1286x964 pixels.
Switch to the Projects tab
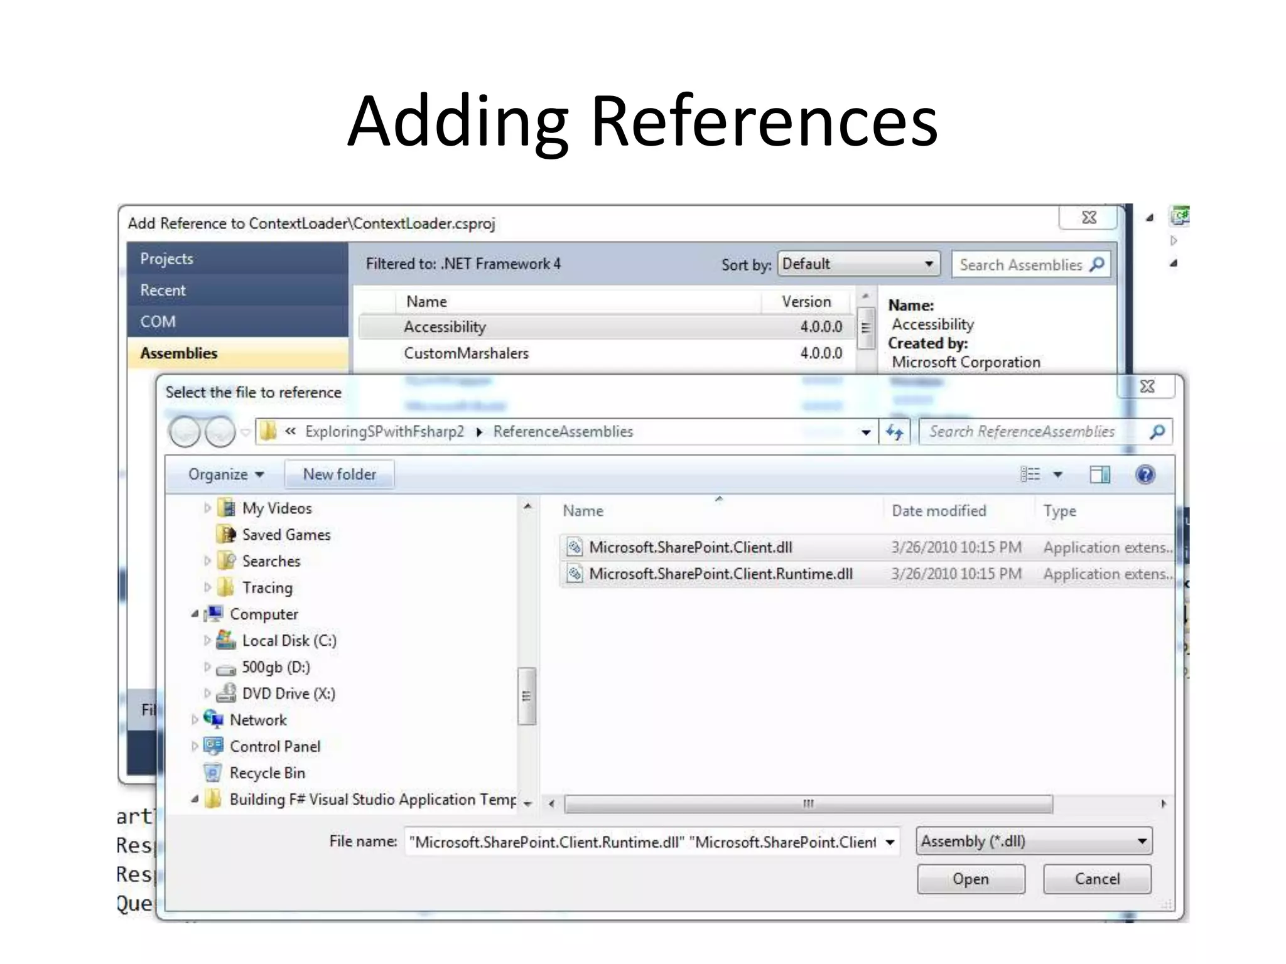point(167,259)
